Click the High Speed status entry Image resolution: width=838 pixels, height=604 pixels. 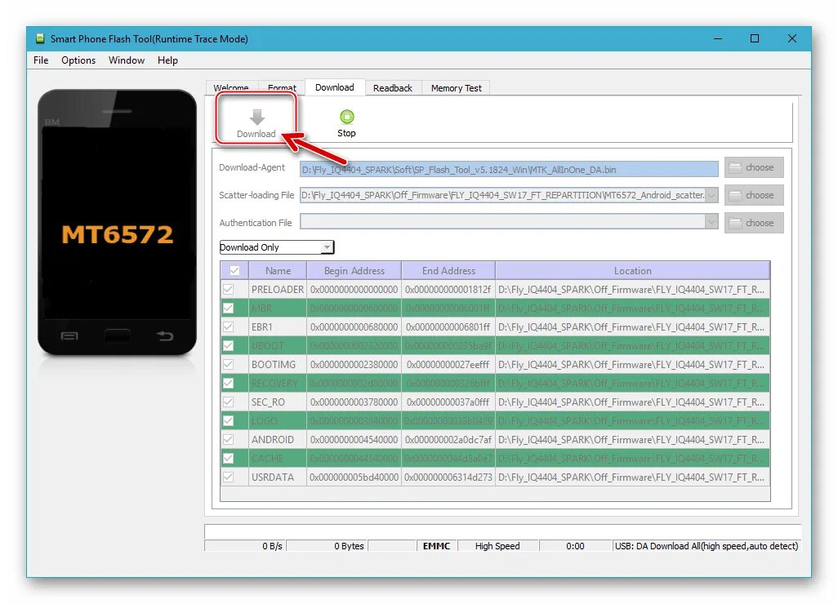(x=497, y=546)
